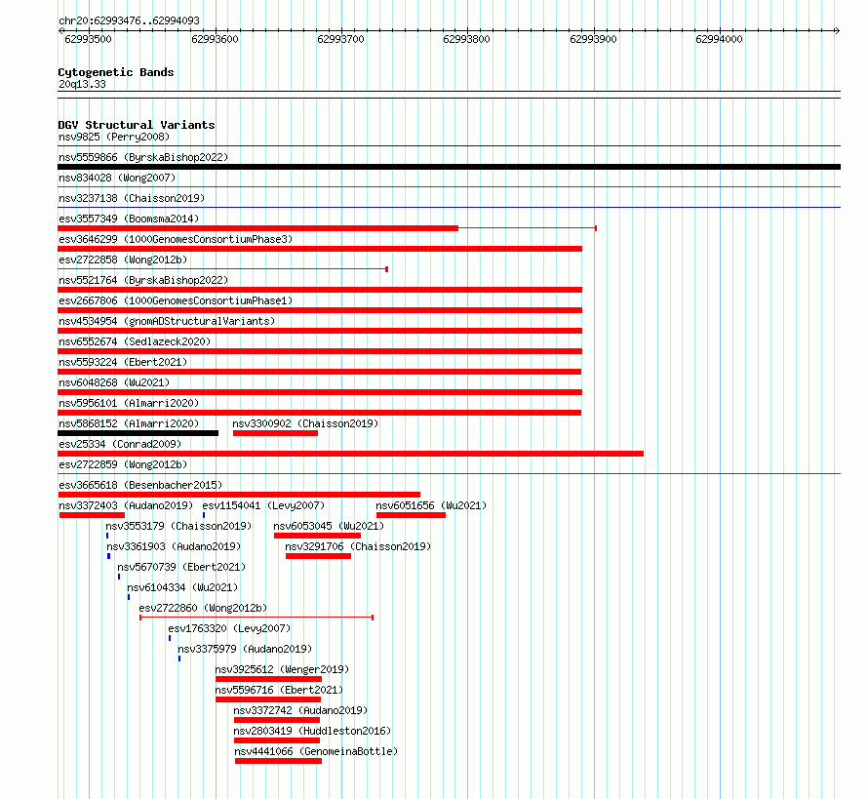The image size is (868, 799).
Task: Click esv3557349 (Boomsma2014) label
Action: (129, 219)
